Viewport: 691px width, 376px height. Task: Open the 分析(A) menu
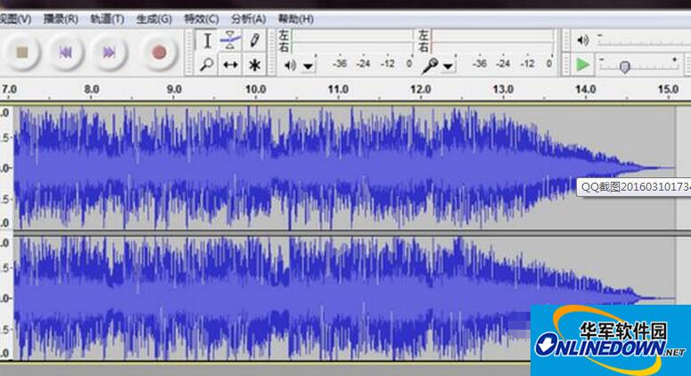click(249, 19)
